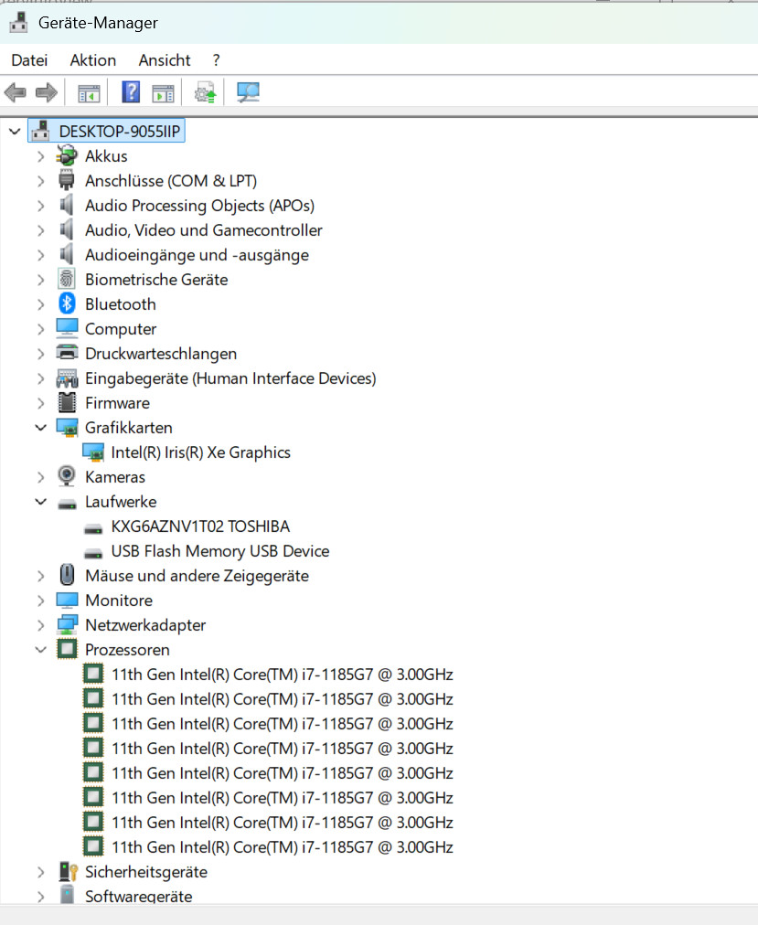Expand the Akkus category
The image size is (758, 925).
click(x=41, y=156)
